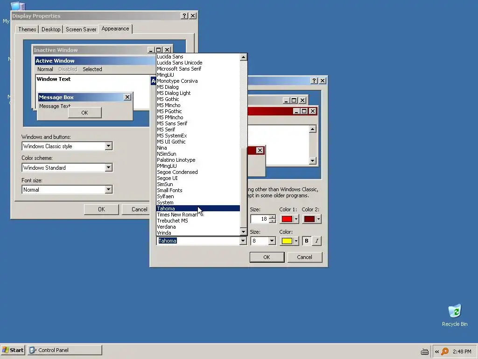478x359 pixels.
Task: Click the Control Panel taskbar button
Action: point(65,350)
